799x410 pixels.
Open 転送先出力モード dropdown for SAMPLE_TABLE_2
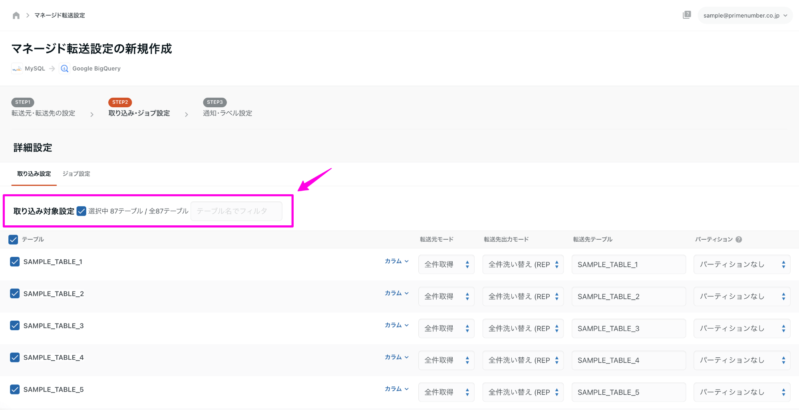(523, 296)
